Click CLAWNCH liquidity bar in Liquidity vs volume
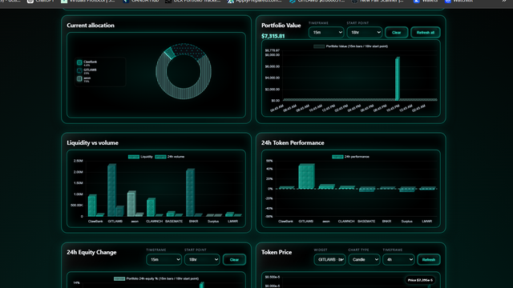Screen dimensions: 513x288 (x=151, y=207)
